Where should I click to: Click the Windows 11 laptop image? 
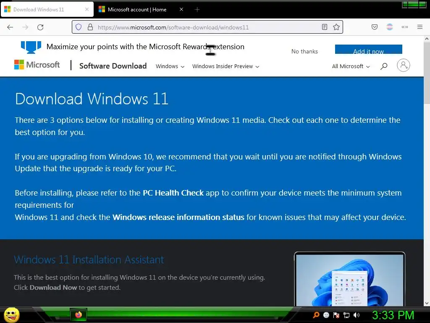tap(350, 279)
